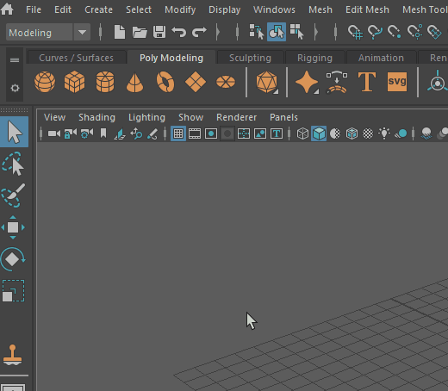Click the SVG import shelf icon
The width and height of the screenshot is (448, 391).
(397, 82)
